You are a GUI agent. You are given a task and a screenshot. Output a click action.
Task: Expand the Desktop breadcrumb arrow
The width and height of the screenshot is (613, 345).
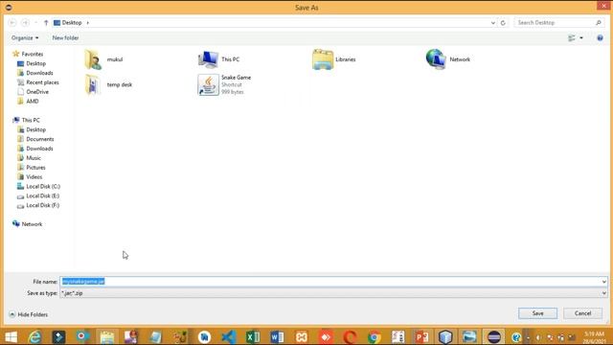point(87,23)
